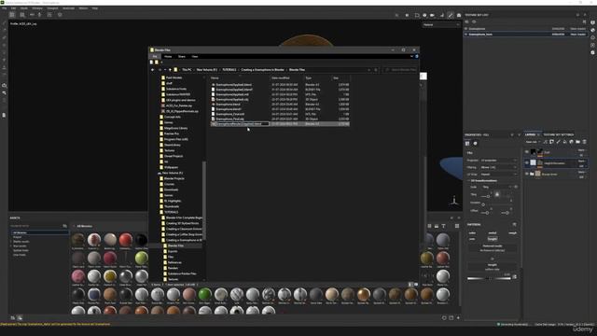This screenshot has height=336, width=597.
Task: Expand the File Explorer ribbon chevron
Action: [x=411, y=56]
